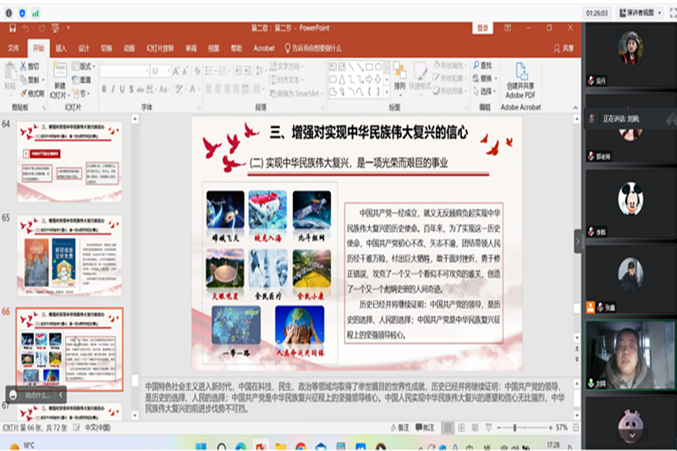Click the 登录 (Sign in) button
This screenshot has width=677, height=451.
pos(483,28)
